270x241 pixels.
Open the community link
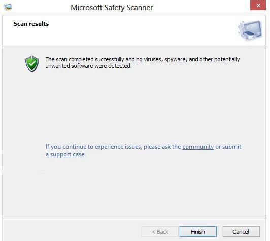point(198,147)
